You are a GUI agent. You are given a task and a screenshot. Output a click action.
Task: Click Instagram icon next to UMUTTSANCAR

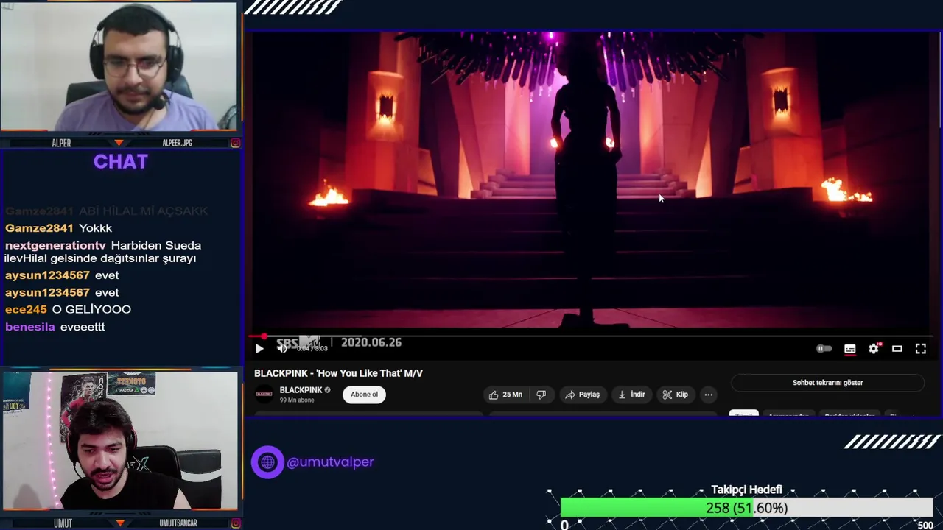tap(235, 523)
